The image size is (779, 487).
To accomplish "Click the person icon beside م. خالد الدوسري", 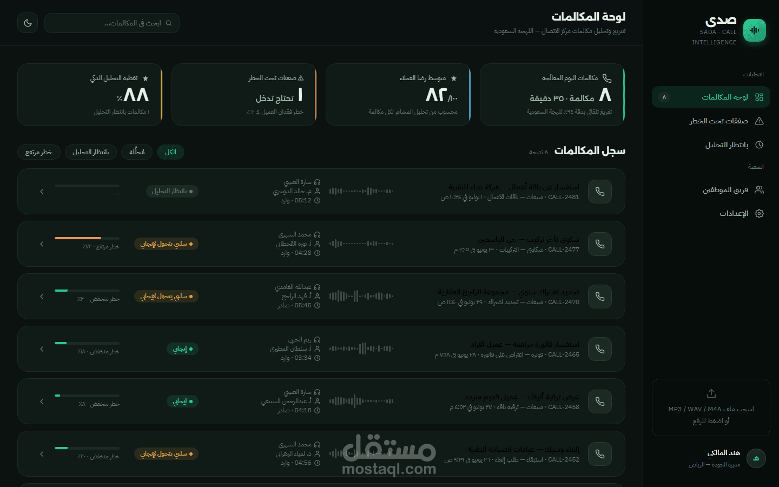I will [x=317, y=192].
